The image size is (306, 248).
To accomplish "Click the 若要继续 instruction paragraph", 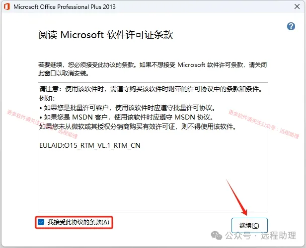I will pyautogui.click(x=153, y=69).
